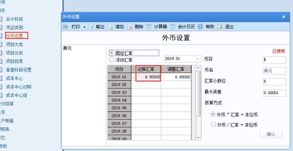Viewport: 293px width, 151px height.
Task: Open 成本中心 in sidebar
Action: click(14, 78)
